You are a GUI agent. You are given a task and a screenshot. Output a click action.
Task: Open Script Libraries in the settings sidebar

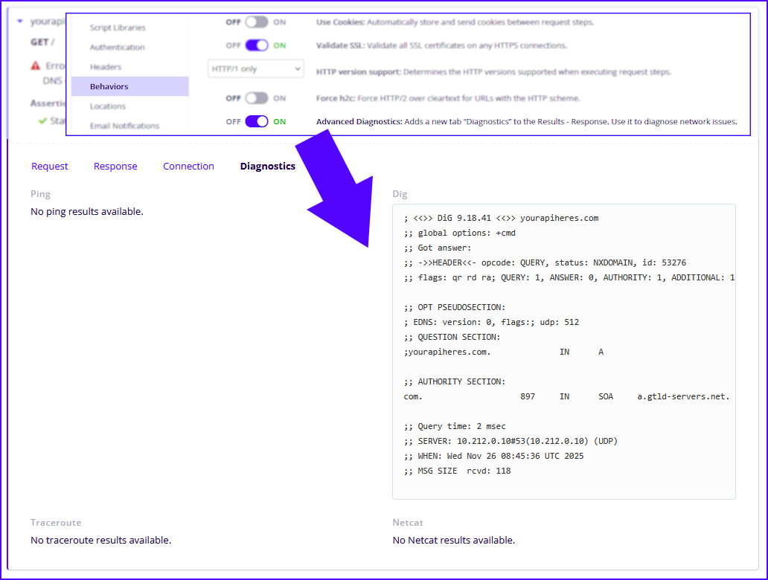pyautogui.click(x=118, y=28)
